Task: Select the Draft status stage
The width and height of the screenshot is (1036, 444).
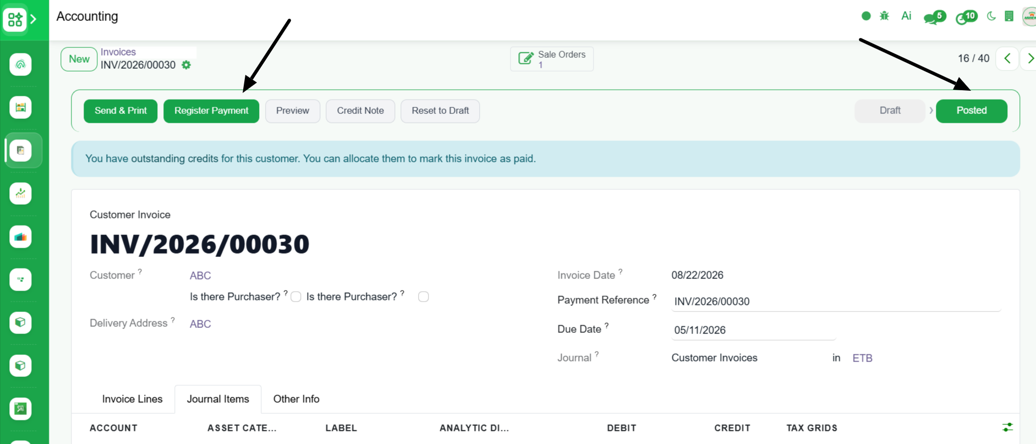Action: pyautogui.click(x=890, y=111)
